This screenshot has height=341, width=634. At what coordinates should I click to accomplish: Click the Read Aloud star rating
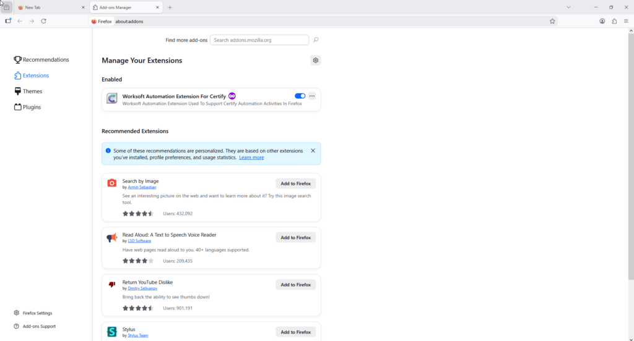coord(138,261)
